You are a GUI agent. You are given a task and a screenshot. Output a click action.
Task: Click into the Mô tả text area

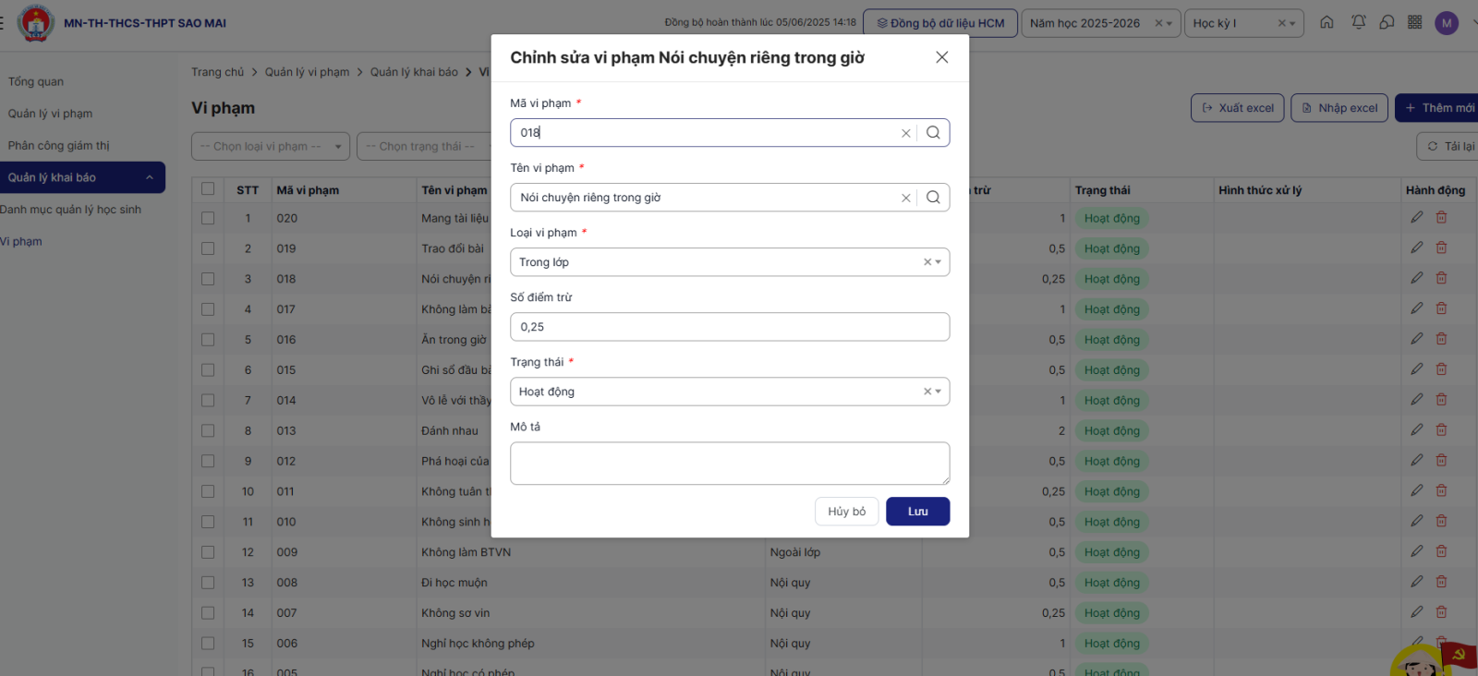pyautogui.click(x=729, y=463)
